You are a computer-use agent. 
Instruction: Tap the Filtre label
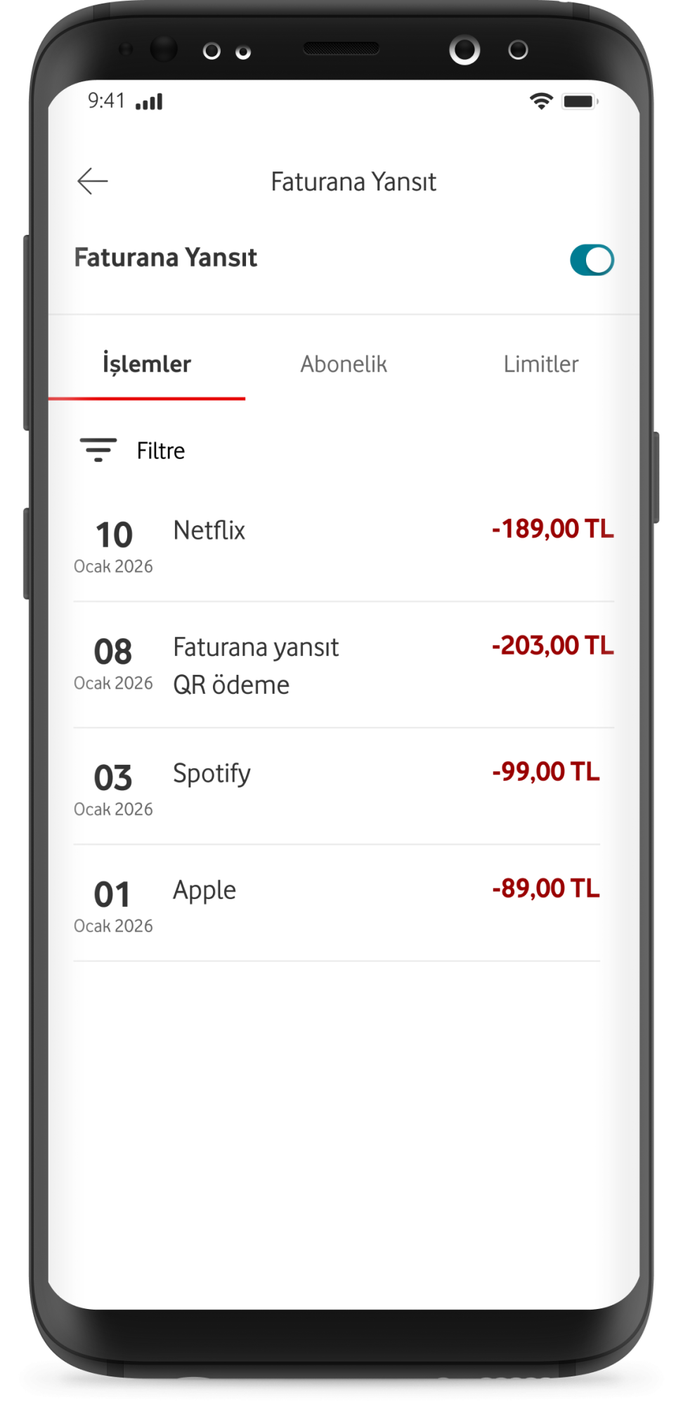click(161, 451)
